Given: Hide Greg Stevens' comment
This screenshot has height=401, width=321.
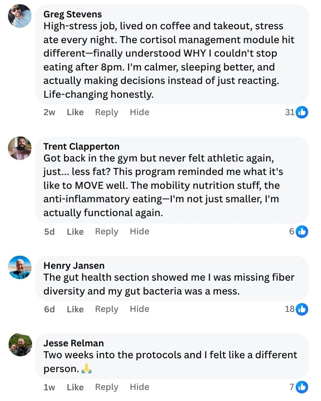Looking at the screenshot, I should click(x=139, y=112).
